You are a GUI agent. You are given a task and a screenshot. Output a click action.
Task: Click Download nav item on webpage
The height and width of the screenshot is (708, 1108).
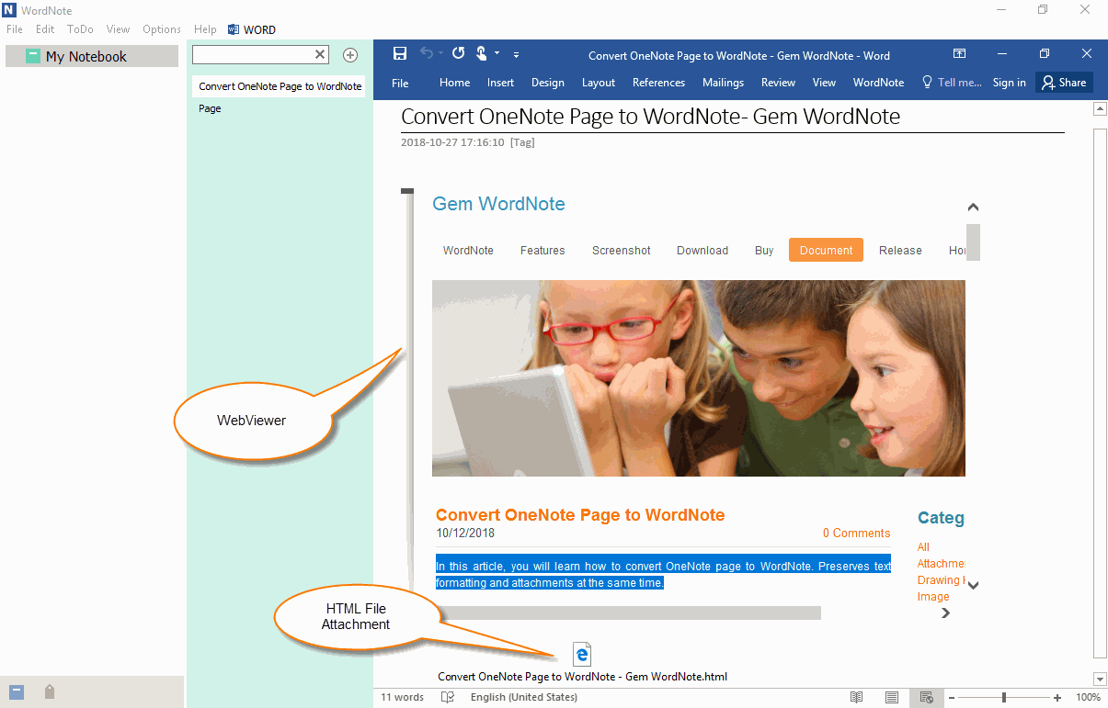click(702, 250)
